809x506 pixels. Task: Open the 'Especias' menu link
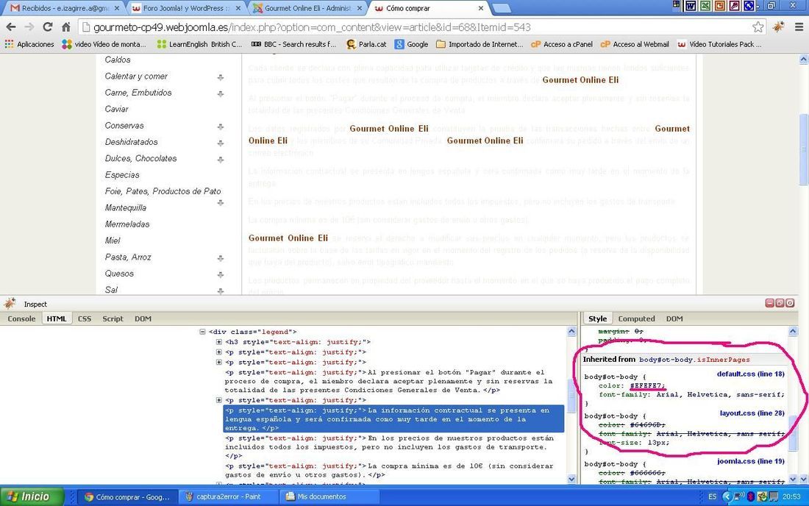pyautogui.click(x=122, y=175)
